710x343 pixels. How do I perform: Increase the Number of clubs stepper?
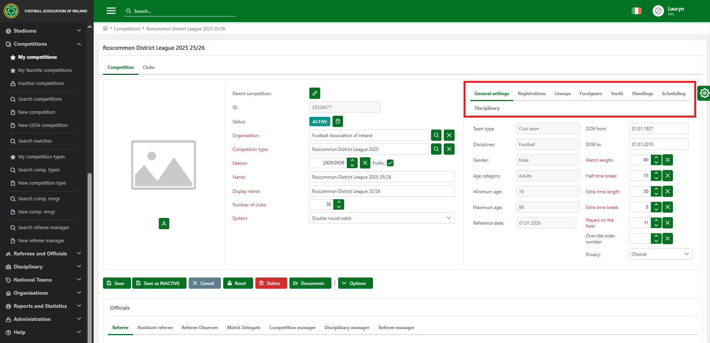[x=339, y=202]
